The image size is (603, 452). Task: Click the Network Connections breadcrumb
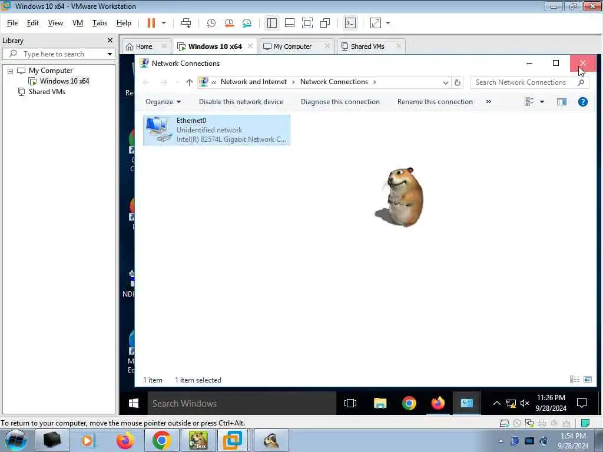334,82
